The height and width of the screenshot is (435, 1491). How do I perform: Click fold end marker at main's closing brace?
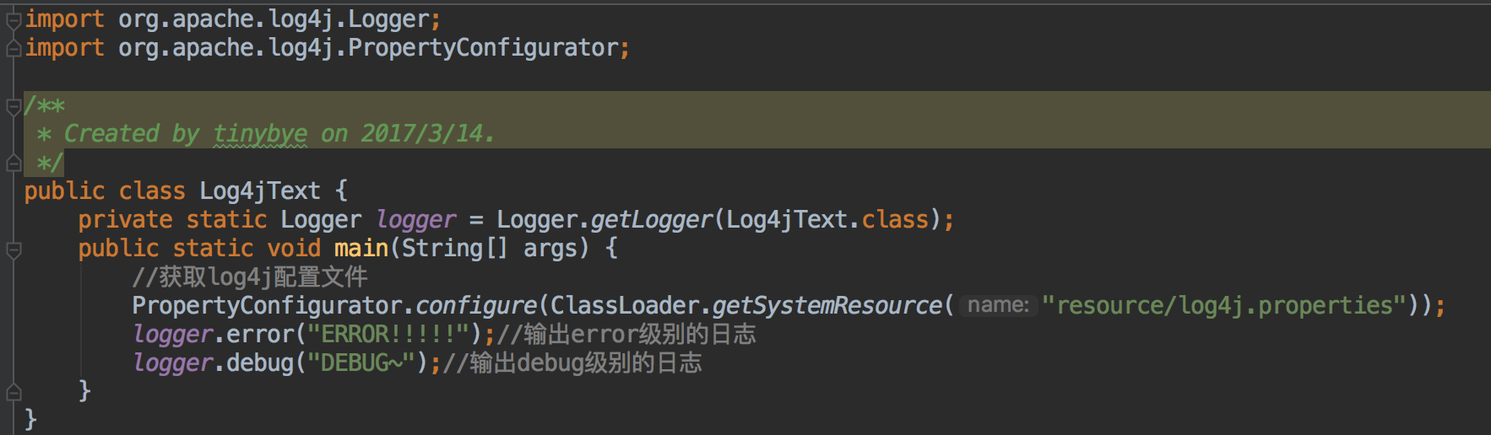pyautogui.click(x=14, y=391)
